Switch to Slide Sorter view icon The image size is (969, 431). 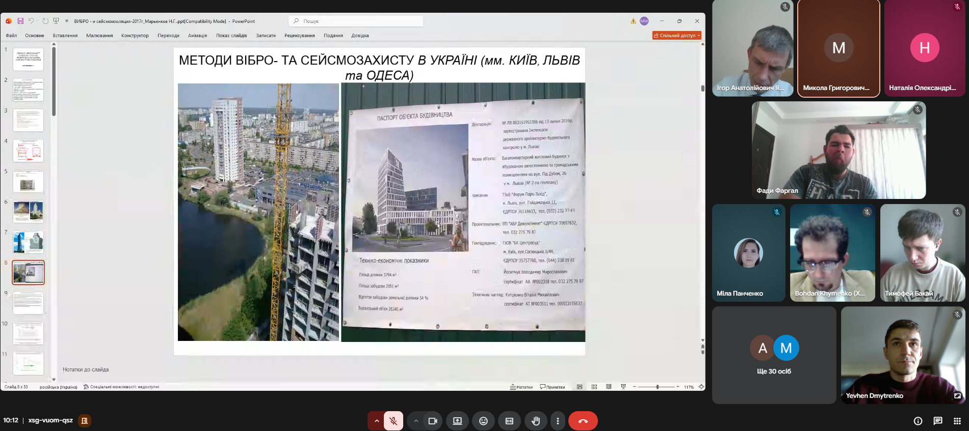(x=594, y=387)
